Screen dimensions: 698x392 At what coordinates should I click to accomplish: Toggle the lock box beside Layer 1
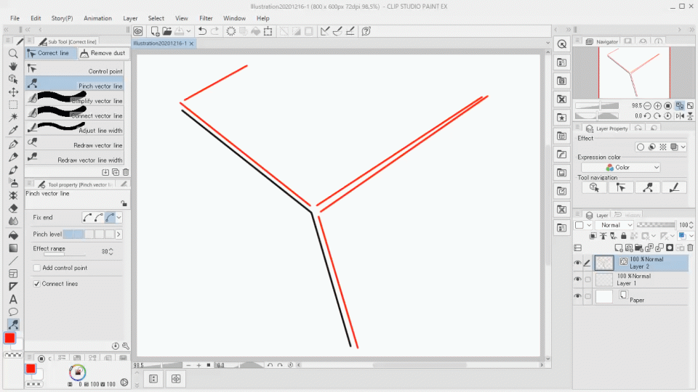[587, 279]
